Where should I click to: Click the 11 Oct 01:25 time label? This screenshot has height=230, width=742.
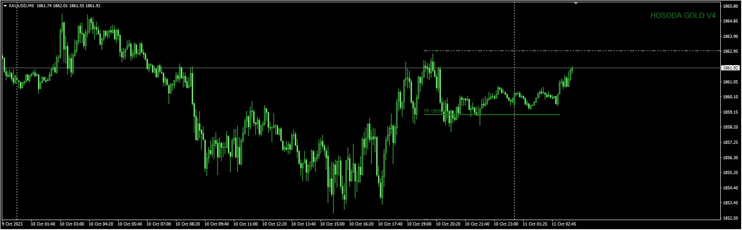click(x=535, y=224)
